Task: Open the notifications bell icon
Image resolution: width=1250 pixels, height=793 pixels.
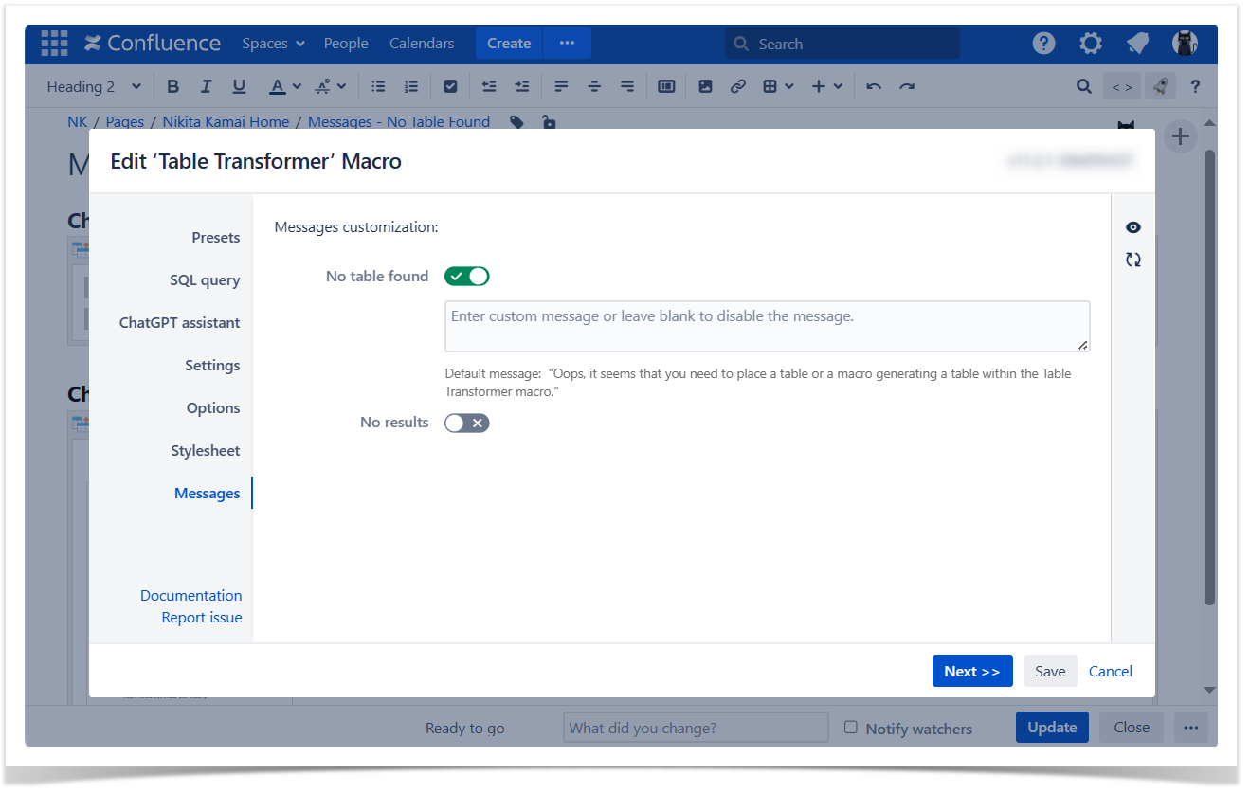Action: point(1137,44)
